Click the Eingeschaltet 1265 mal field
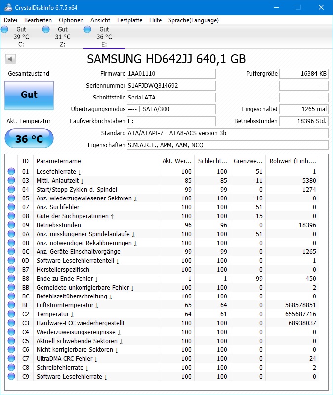The height and width of the screenshot is (395, 333). pos(304,109)
